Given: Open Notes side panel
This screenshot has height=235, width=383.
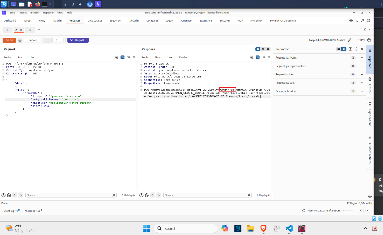Looking at the screenshot, I should pos(370,85).
